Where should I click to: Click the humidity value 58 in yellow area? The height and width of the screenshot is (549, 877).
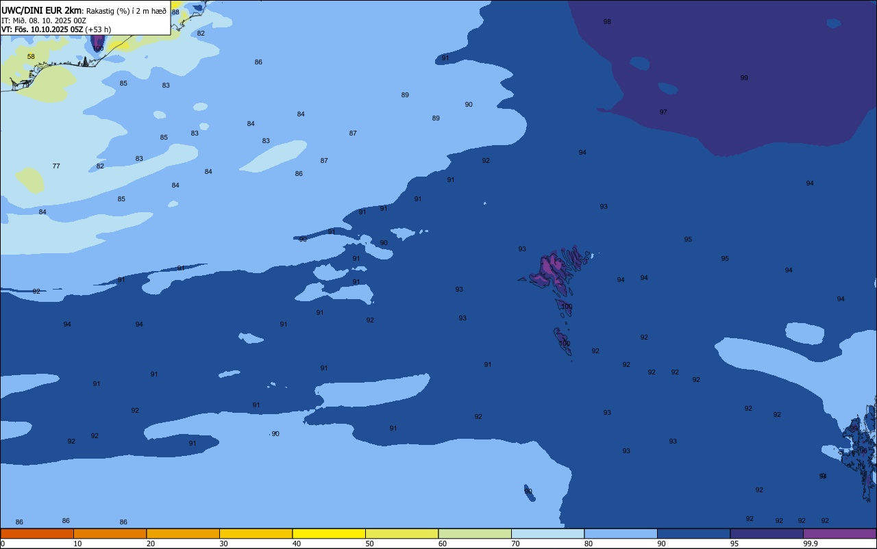coord(31,56)
